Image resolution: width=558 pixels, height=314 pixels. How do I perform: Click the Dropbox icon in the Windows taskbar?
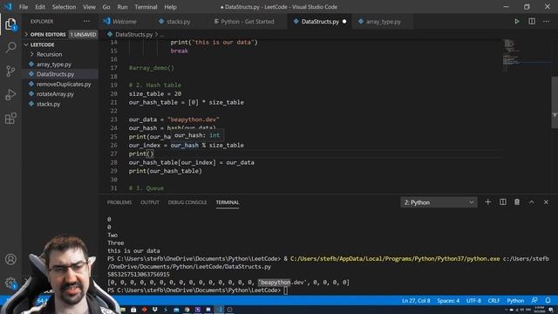(x=155, y=310)
